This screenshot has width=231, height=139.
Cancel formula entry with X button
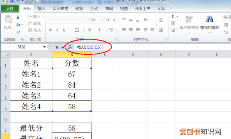point(57,47)
